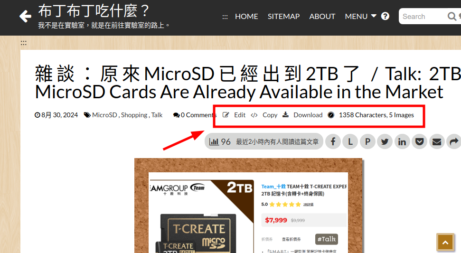
Task: Click the Edit pencil icon
Action: pyautogui.click(x=226, y=115)
